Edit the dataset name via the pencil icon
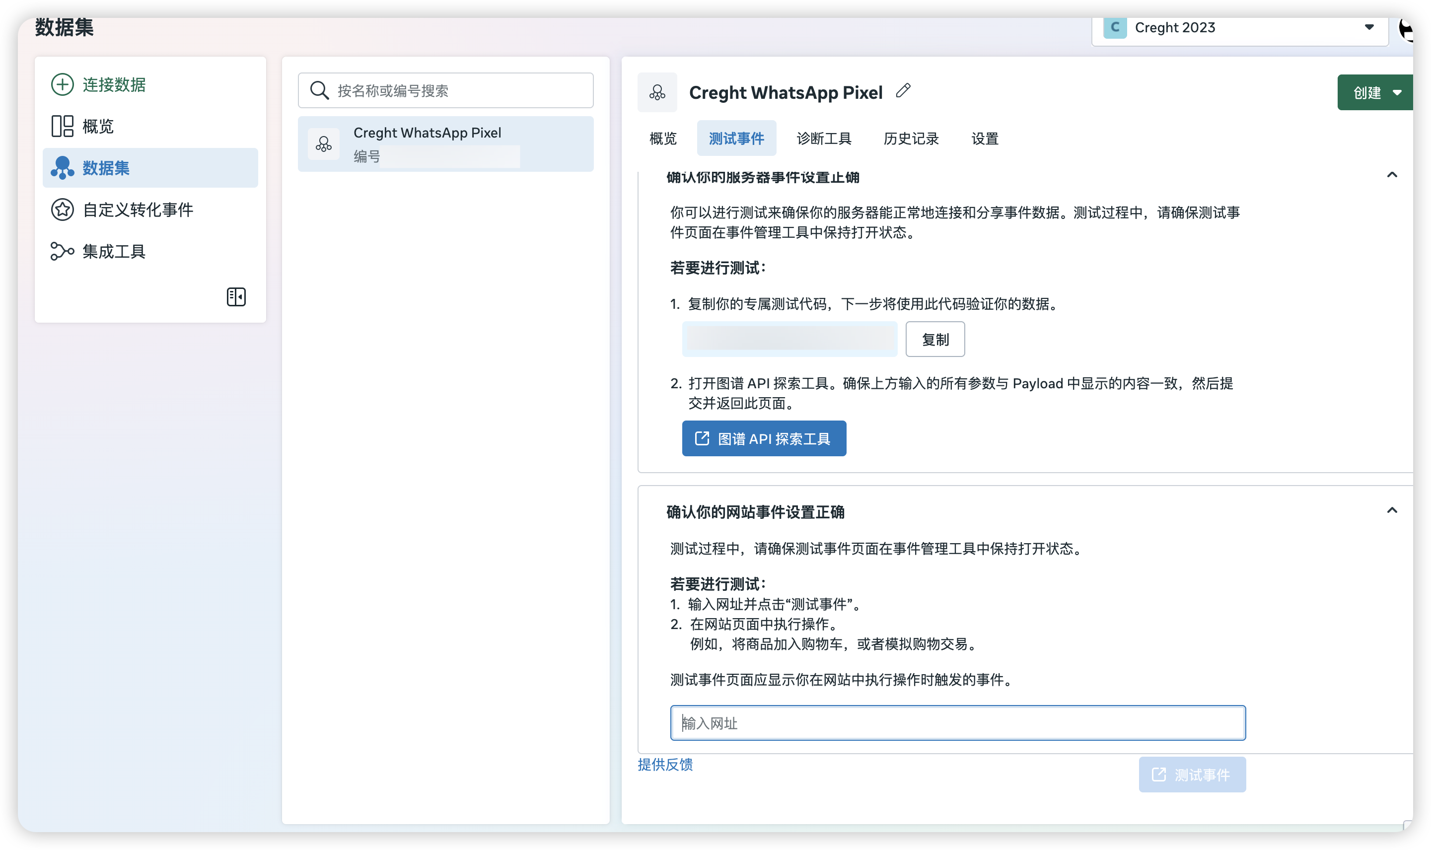This screenshot has width=1431, height=850. pyautogui.click(x=903, y=90)
